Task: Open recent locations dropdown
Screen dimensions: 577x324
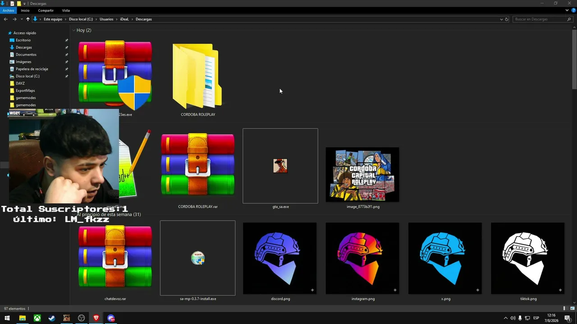Action: (21, 19)
